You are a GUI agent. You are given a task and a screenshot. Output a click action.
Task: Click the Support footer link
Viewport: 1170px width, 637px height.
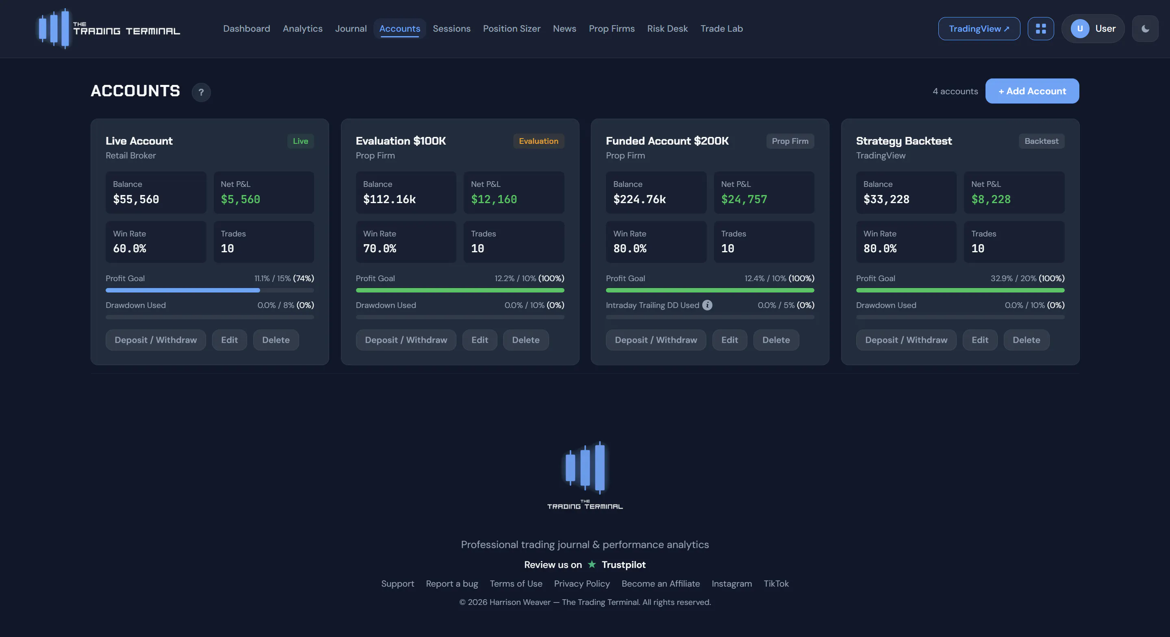(x=397, y=583)
